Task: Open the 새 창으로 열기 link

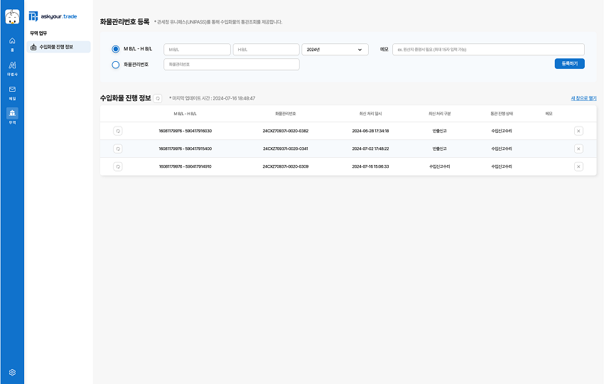Action: click(x=583, y=98)
